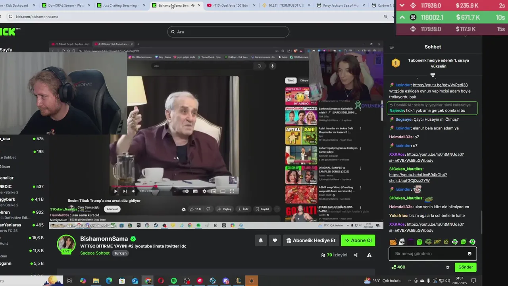Click the Turkish language tag
The height and width of the screenshot is (286, 508).
pyautogui.click(x=120, y=253)
